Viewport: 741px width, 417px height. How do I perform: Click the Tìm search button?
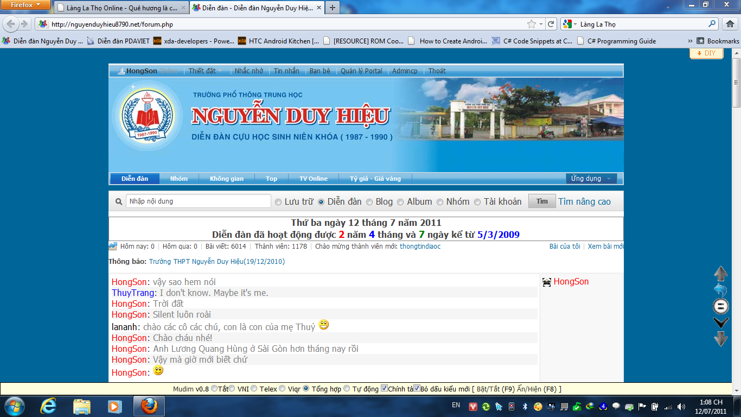coord(542,201)
